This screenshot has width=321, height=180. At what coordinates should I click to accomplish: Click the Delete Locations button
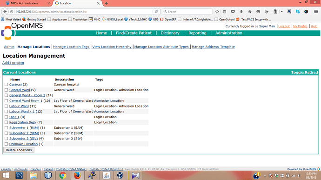coord(19,150)
